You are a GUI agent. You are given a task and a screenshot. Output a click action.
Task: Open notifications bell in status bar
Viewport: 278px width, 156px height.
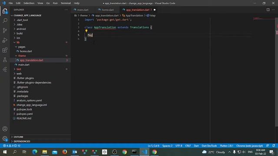coord(274,146)
